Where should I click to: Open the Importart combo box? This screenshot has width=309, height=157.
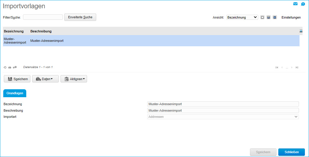(223, 117)
